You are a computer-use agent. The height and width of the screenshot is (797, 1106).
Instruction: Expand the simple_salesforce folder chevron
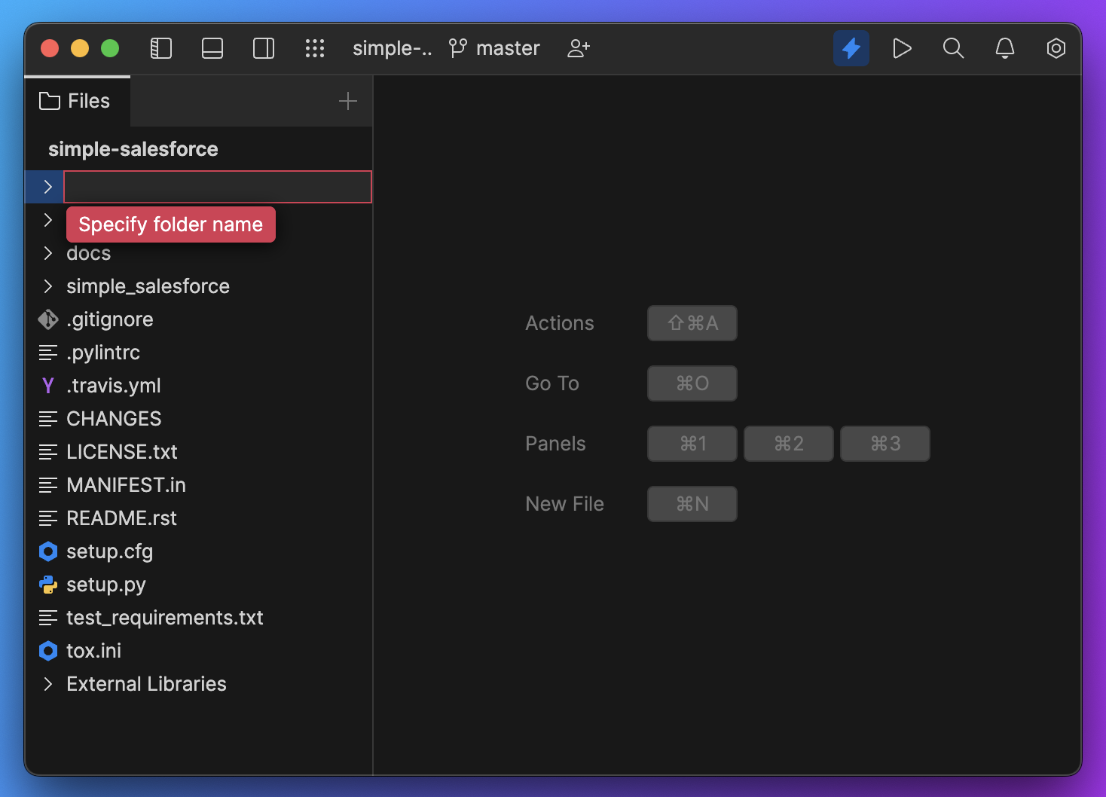tap(48, 286)
